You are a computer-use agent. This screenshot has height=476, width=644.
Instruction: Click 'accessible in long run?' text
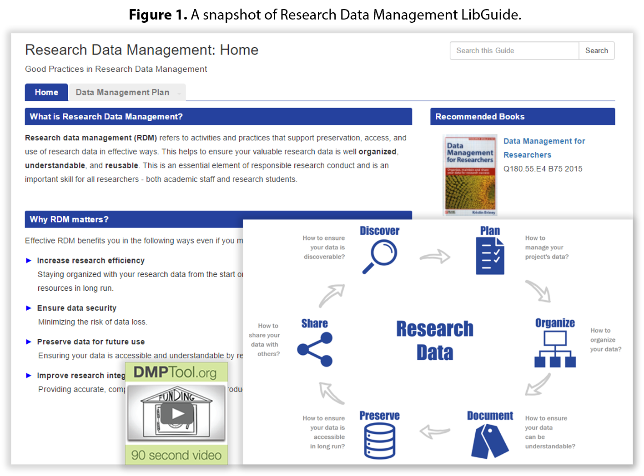tap(327, 442)
